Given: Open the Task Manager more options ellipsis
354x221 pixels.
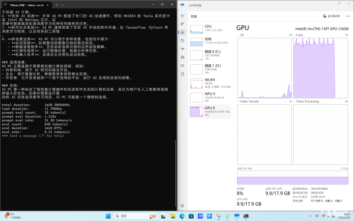Looking at the screenshot, I should (x=348, y=16).
